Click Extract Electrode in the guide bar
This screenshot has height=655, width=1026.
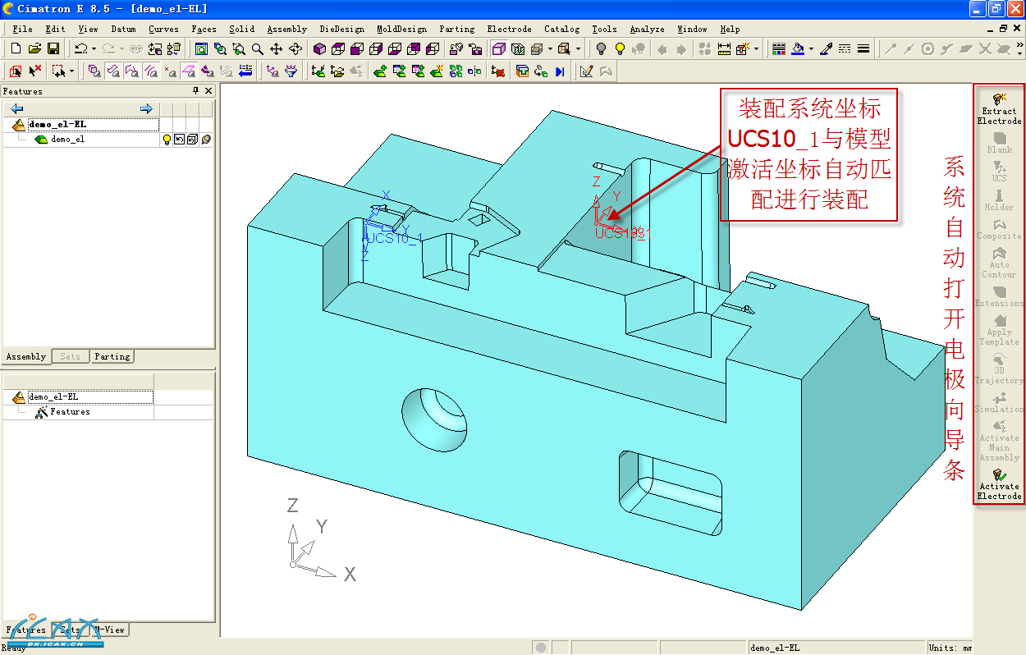(999, 108)
